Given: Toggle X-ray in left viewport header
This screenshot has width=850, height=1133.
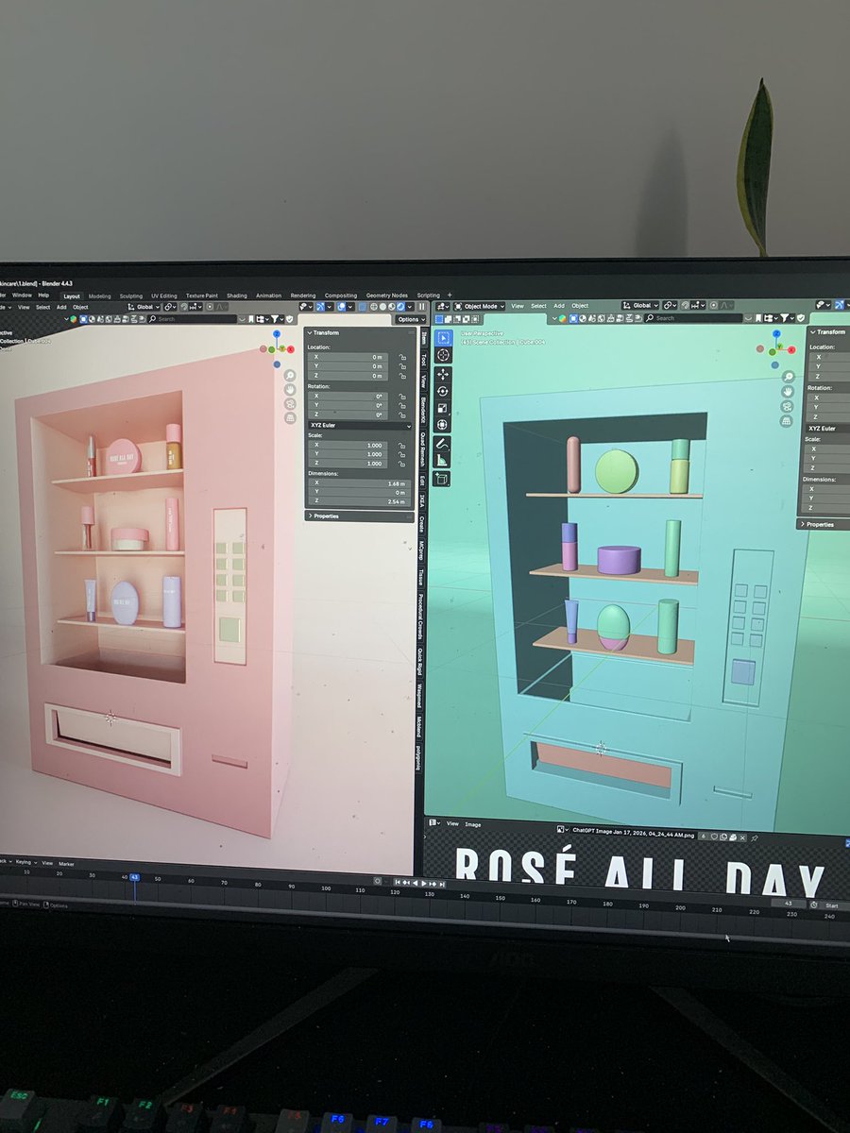Looking at the screenshot, I should click(362, 307).
